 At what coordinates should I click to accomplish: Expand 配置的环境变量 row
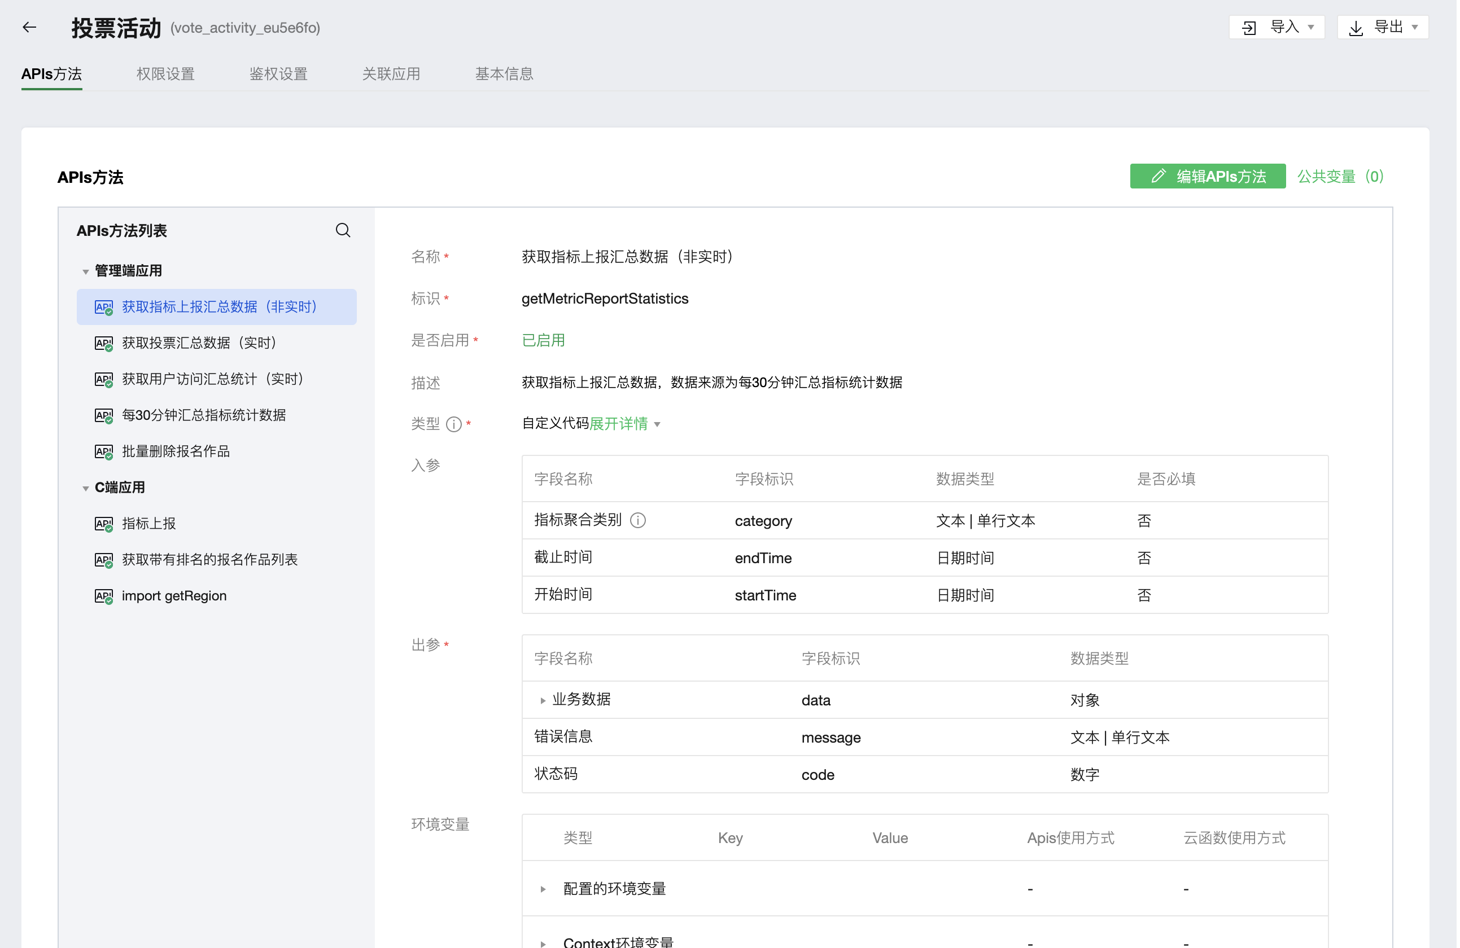click(x=543, y=889)
